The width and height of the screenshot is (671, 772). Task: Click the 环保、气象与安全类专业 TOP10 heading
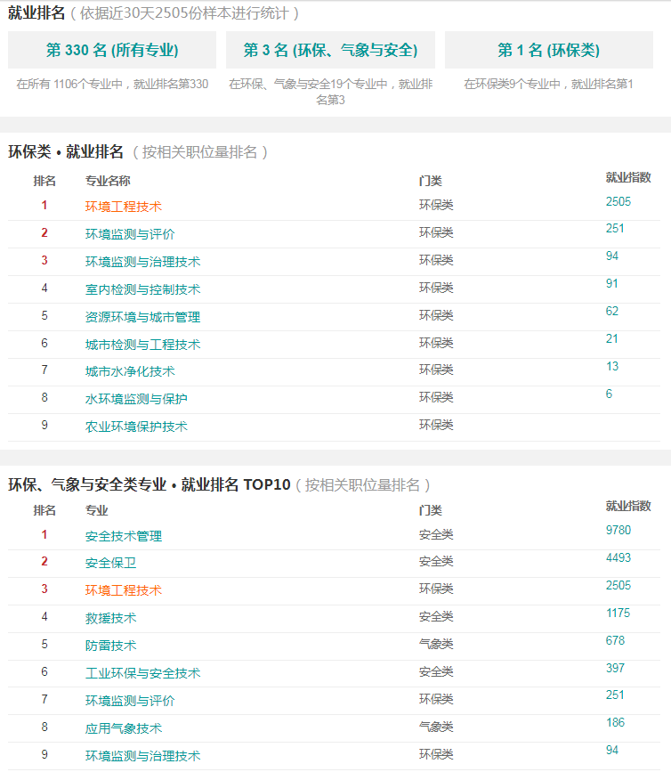click(149, 484)
